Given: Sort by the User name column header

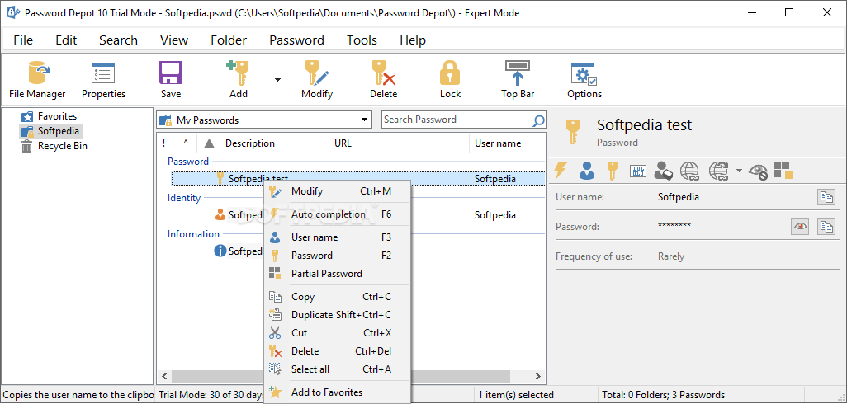Looking at the screenshot, I should click(507, 143).
